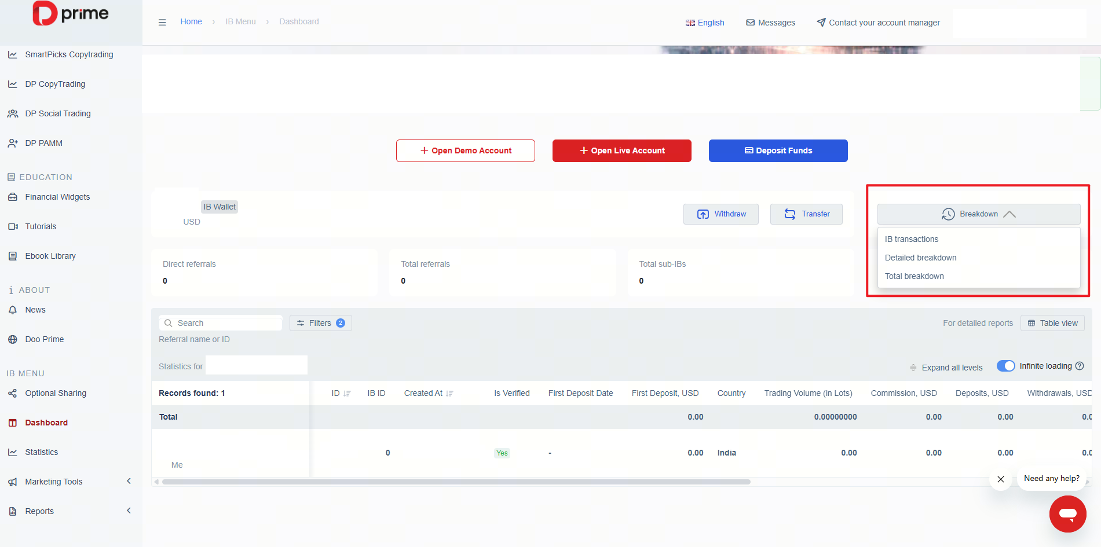Click the Marketing Tools megaphone icon
Image resolution: width=1101 pixels, height=547 pixels.
[x=12, y=482]
